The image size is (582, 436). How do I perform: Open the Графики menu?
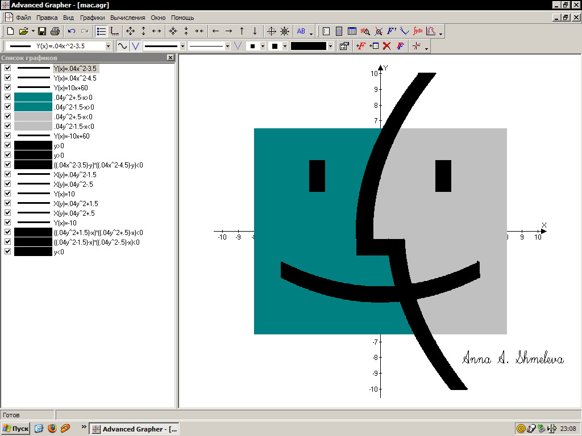92,18
